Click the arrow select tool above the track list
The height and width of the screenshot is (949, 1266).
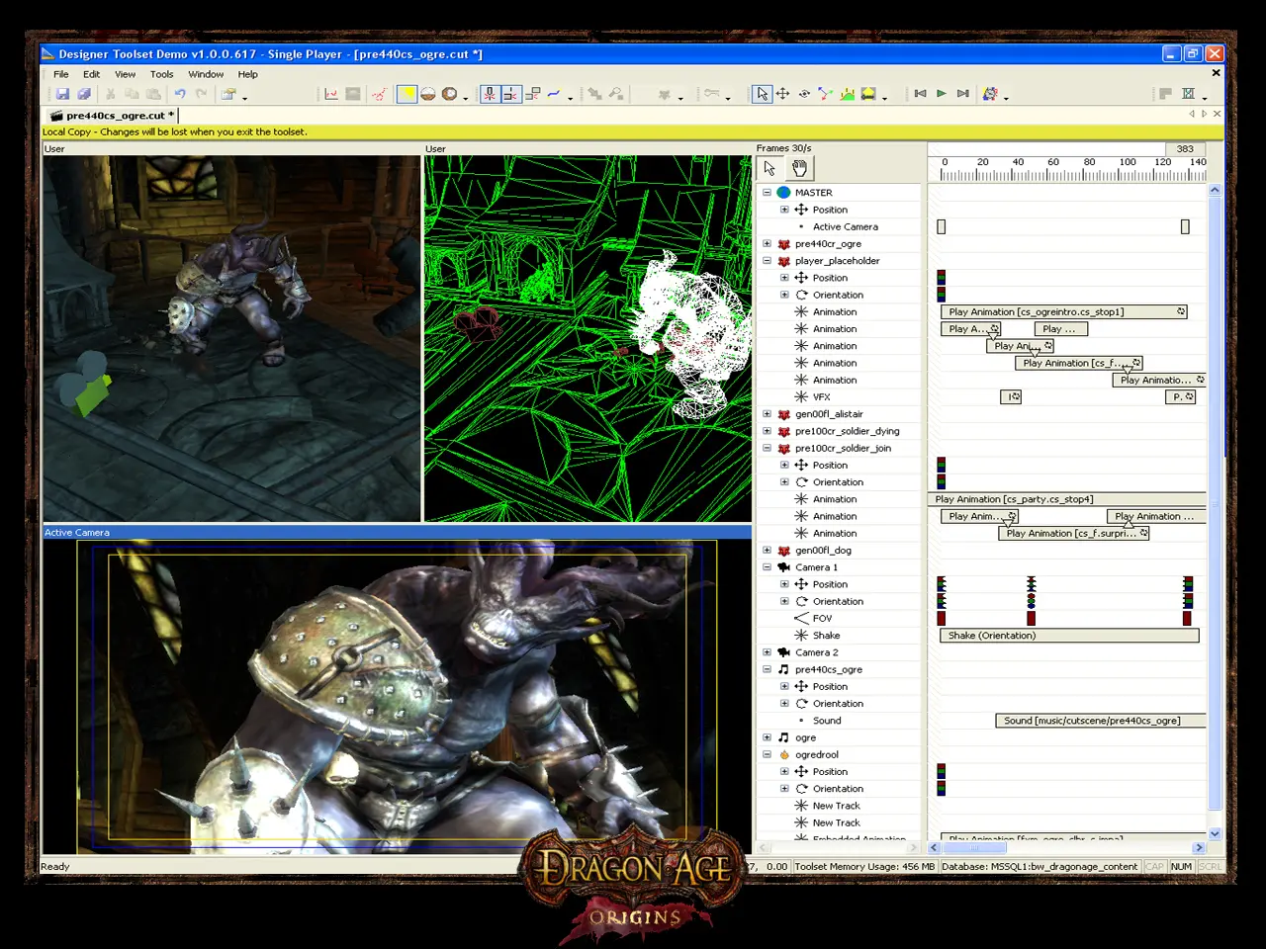click(769, 168)
